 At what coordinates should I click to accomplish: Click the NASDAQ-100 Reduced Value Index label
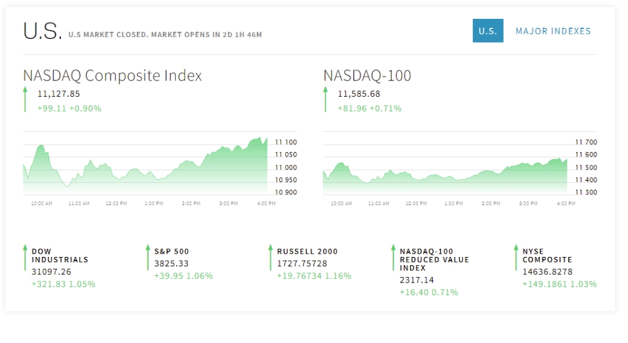[434, 259]
